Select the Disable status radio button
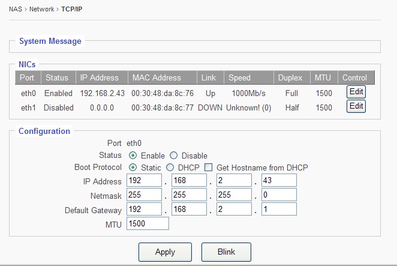Screen dimensions: 397x266 click(174, 156)
